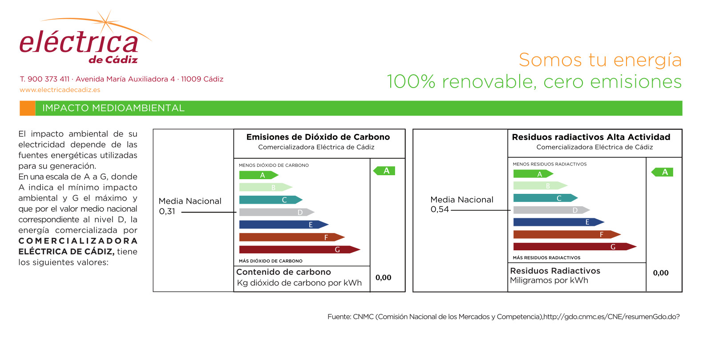
Task: Click the IMPACTO MEDIOAMBIENTAL header bar
Action: [x=351, y=108]
